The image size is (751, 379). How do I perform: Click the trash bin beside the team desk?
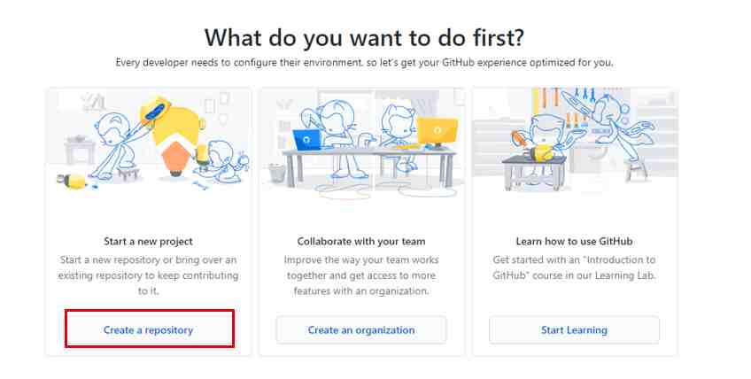coord(277,173)
